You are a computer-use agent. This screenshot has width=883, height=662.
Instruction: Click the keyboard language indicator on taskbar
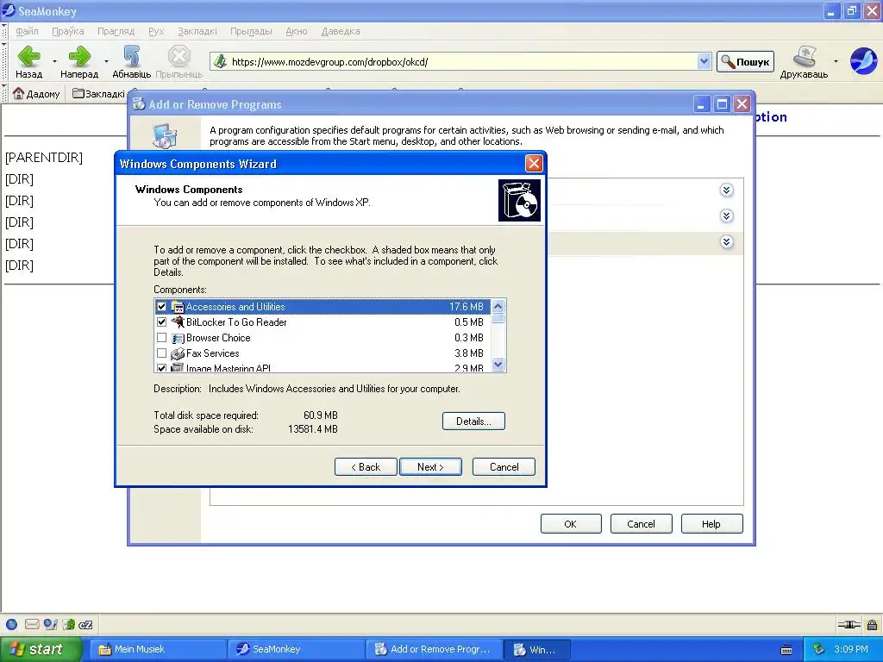786,650
